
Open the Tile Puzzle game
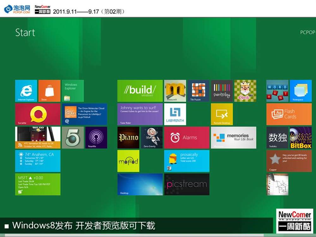(198, 91)
